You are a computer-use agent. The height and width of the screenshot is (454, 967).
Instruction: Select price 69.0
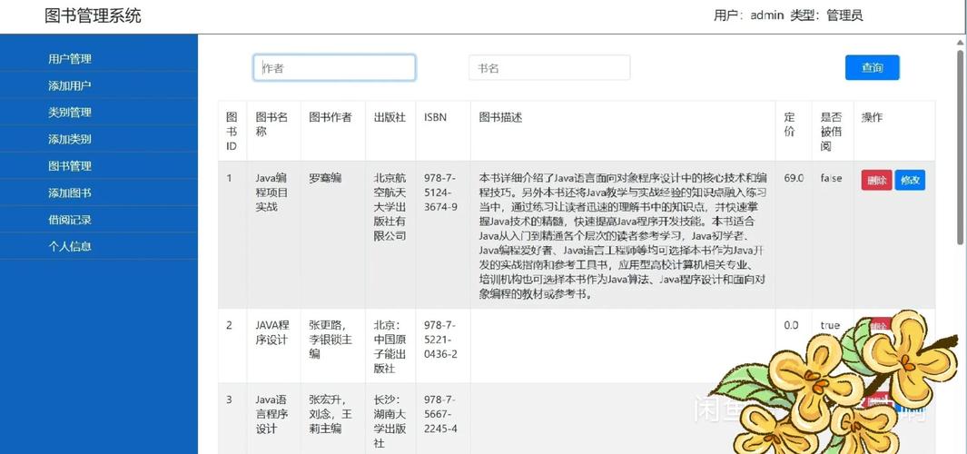[794, 178]
